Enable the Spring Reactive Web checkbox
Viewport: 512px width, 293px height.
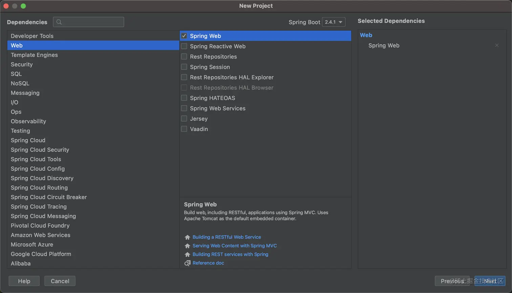184,46
